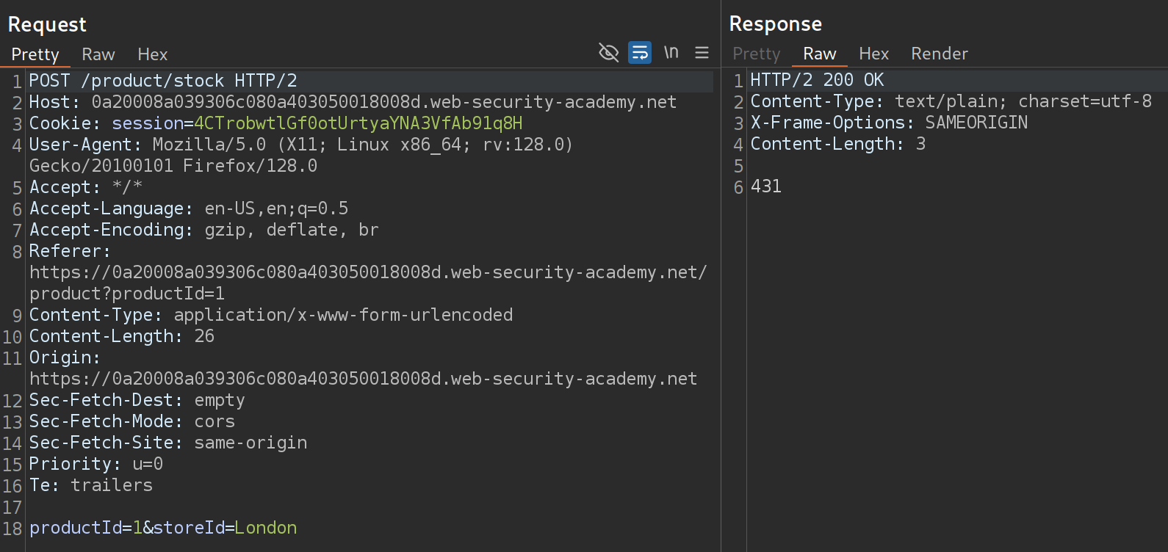The image size is (1168, 552).
Task: Open the hamburger menu in Request panel
Action: [702, 53]
